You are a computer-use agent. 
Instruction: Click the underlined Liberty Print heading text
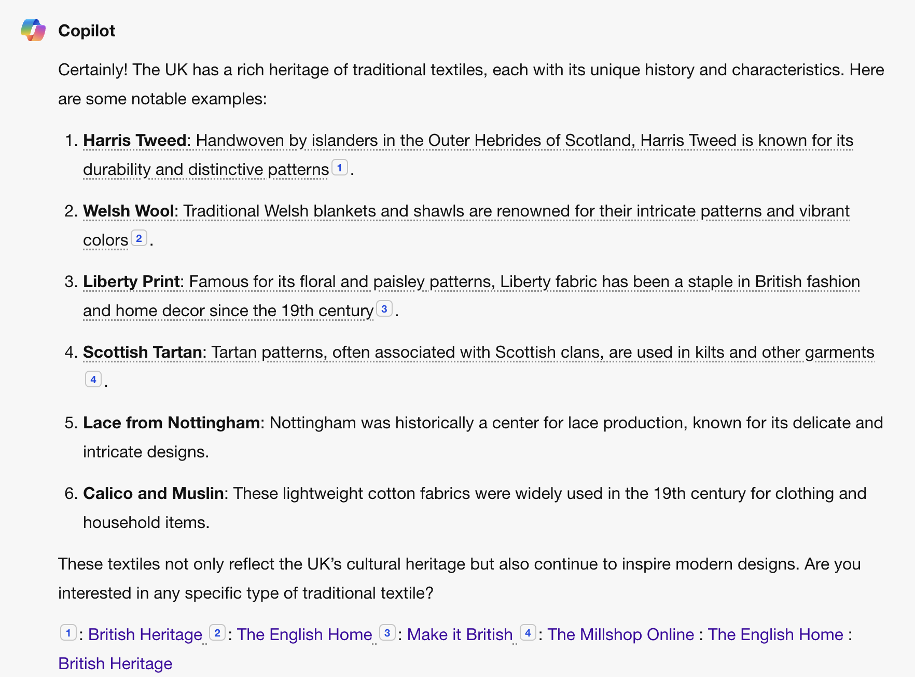click(x=132, y=281)
